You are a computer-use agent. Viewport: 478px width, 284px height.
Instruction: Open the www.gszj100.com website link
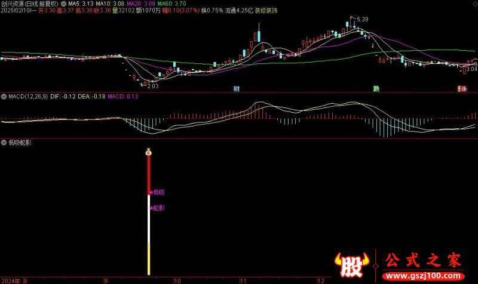[423, 276]
